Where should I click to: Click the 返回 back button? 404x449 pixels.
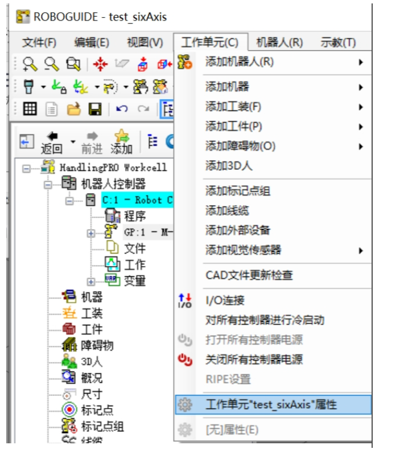point(51,142)
